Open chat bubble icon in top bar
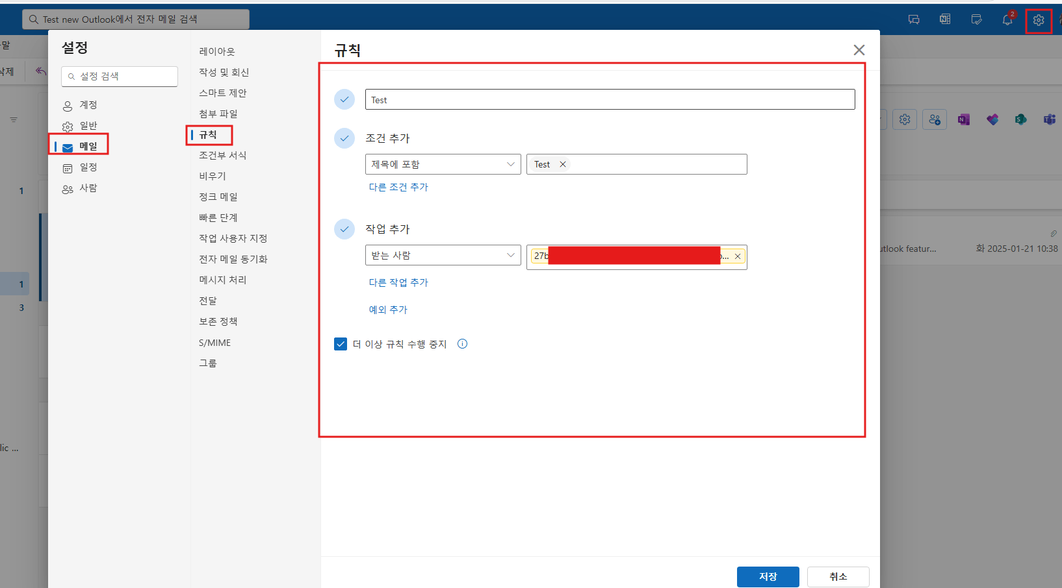Image resolution: width=1062 pixels, height=588 pixels. coord(914,19)
